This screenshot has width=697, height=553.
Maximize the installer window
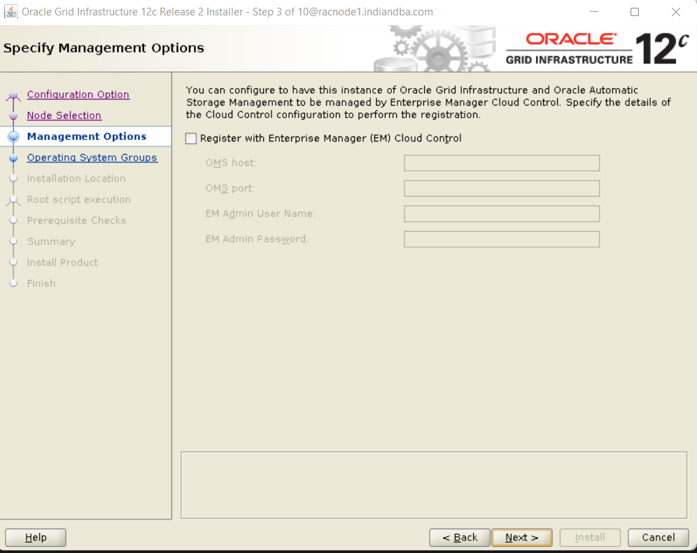coord(635,12)
